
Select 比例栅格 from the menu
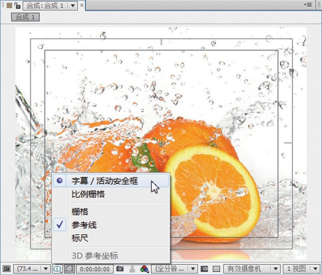[111, 194]
